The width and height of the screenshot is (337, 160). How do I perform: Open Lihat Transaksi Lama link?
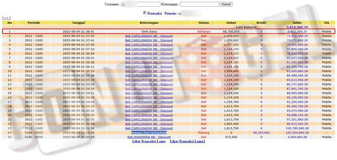pyautogui.click(x=149, y=141)
